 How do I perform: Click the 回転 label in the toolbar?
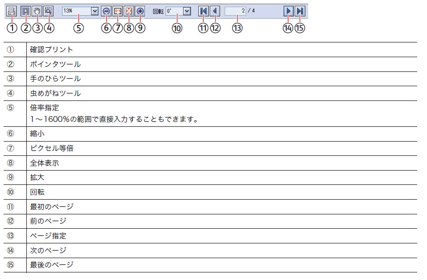coord(158,11)
